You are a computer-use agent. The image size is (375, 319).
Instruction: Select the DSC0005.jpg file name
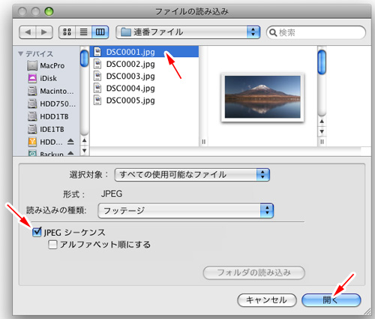[130, 101]
